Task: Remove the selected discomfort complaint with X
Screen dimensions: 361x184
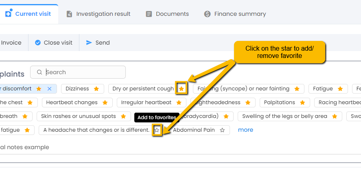Action: 49,89
